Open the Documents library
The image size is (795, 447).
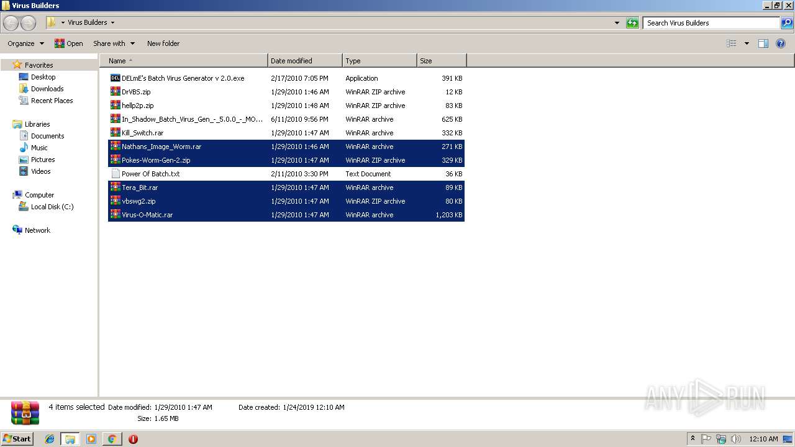click(x=41, y=136)
